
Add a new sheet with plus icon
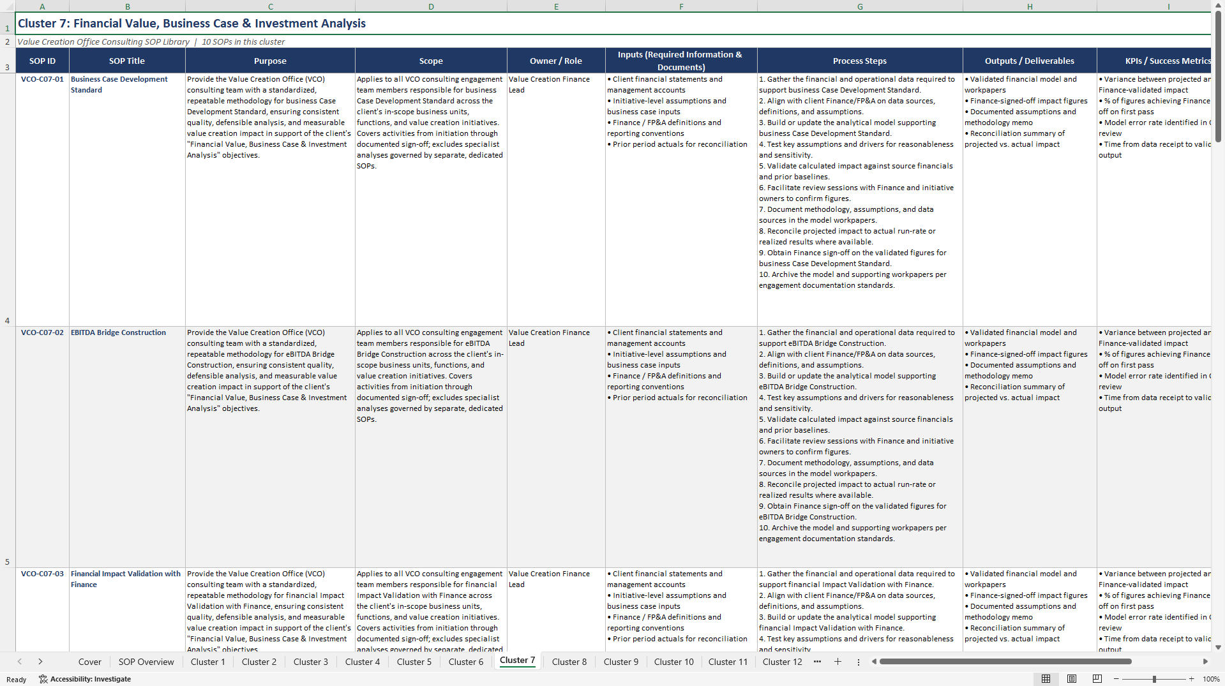click(838, 662)
